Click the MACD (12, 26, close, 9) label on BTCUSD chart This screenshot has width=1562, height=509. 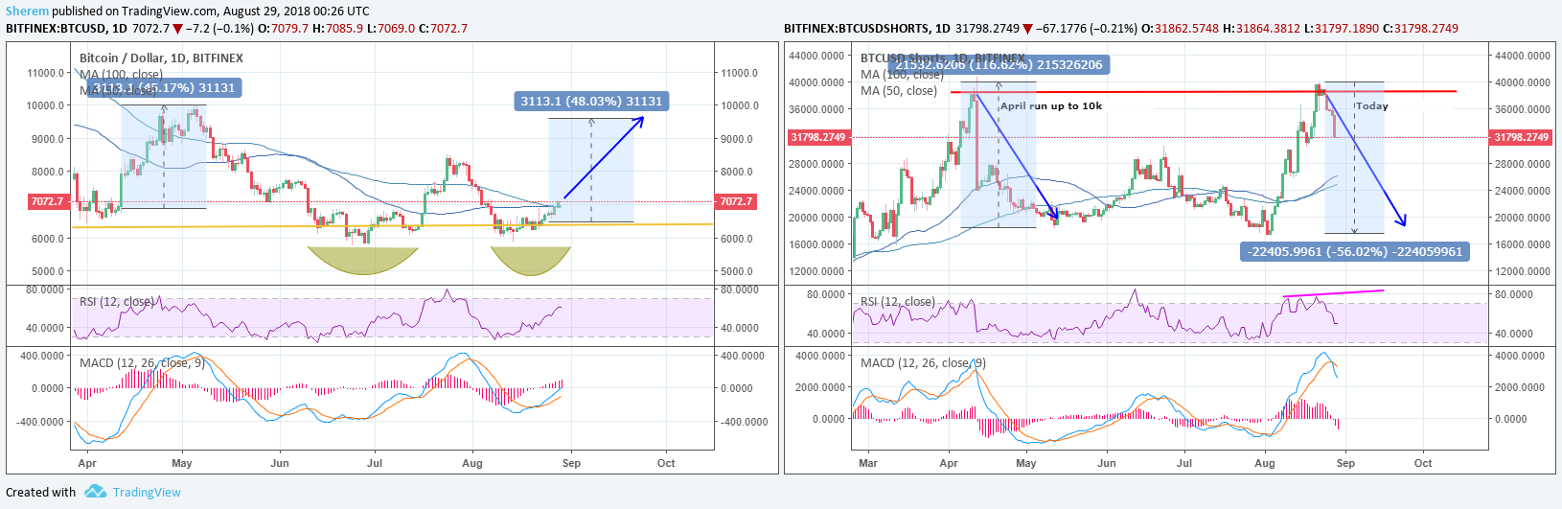pos(142,363)
